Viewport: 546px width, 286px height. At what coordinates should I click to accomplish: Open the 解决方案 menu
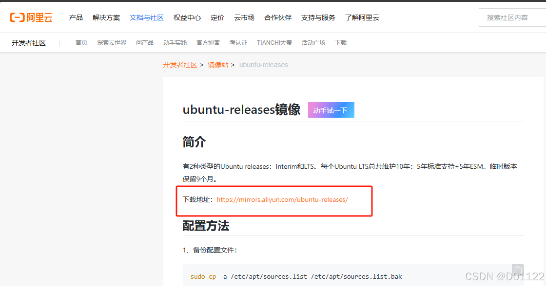pyautogui.click(x=106, y=18)
